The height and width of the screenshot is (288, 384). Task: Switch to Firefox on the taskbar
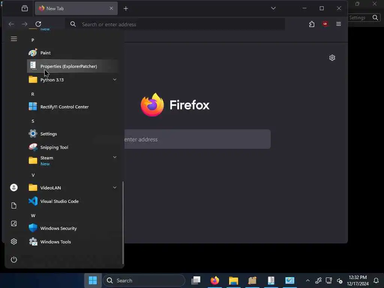tap(215, 280)
